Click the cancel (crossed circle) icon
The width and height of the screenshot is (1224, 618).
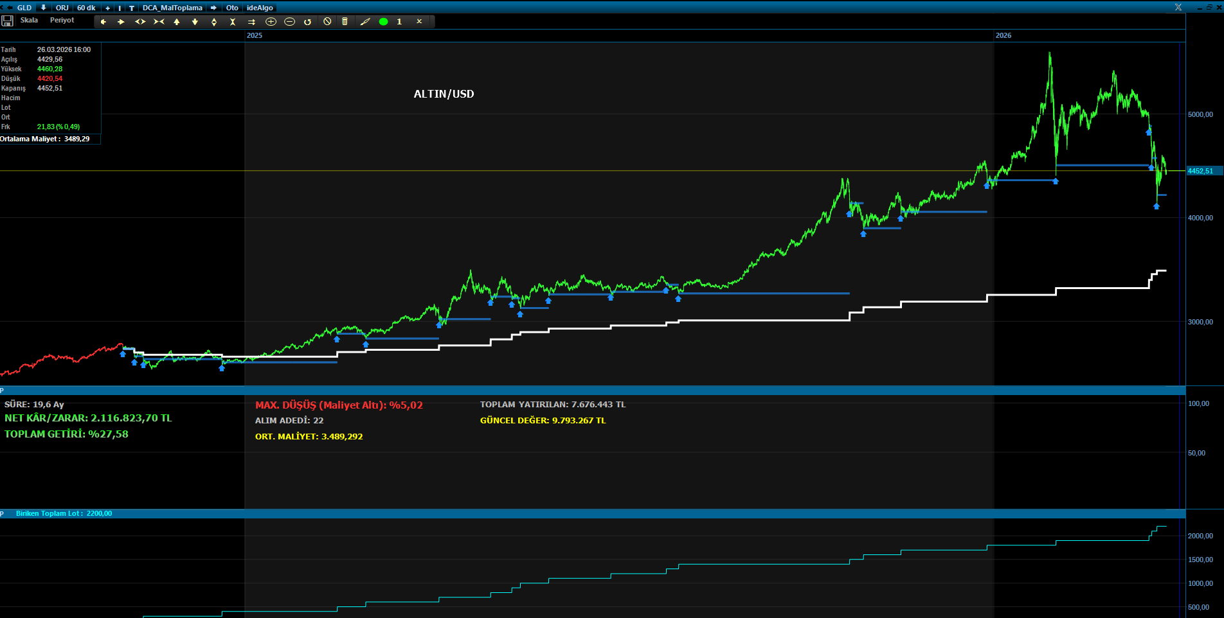click(x=327, y=21)
